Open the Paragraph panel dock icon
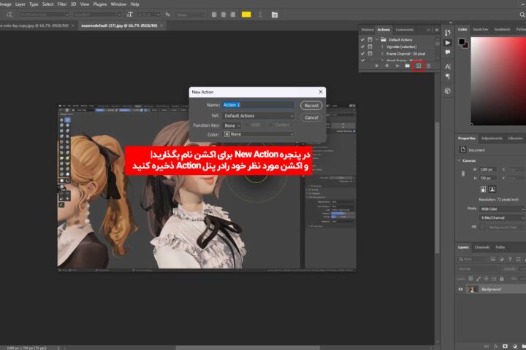The height and width of the screenshot is (350, 526). pyautogui.click(x=448, y=77)
